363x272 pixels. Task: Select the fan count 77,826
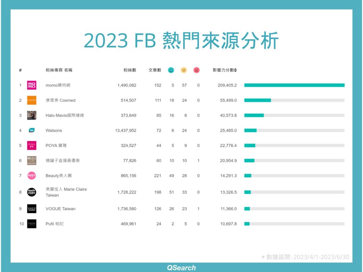130,160
